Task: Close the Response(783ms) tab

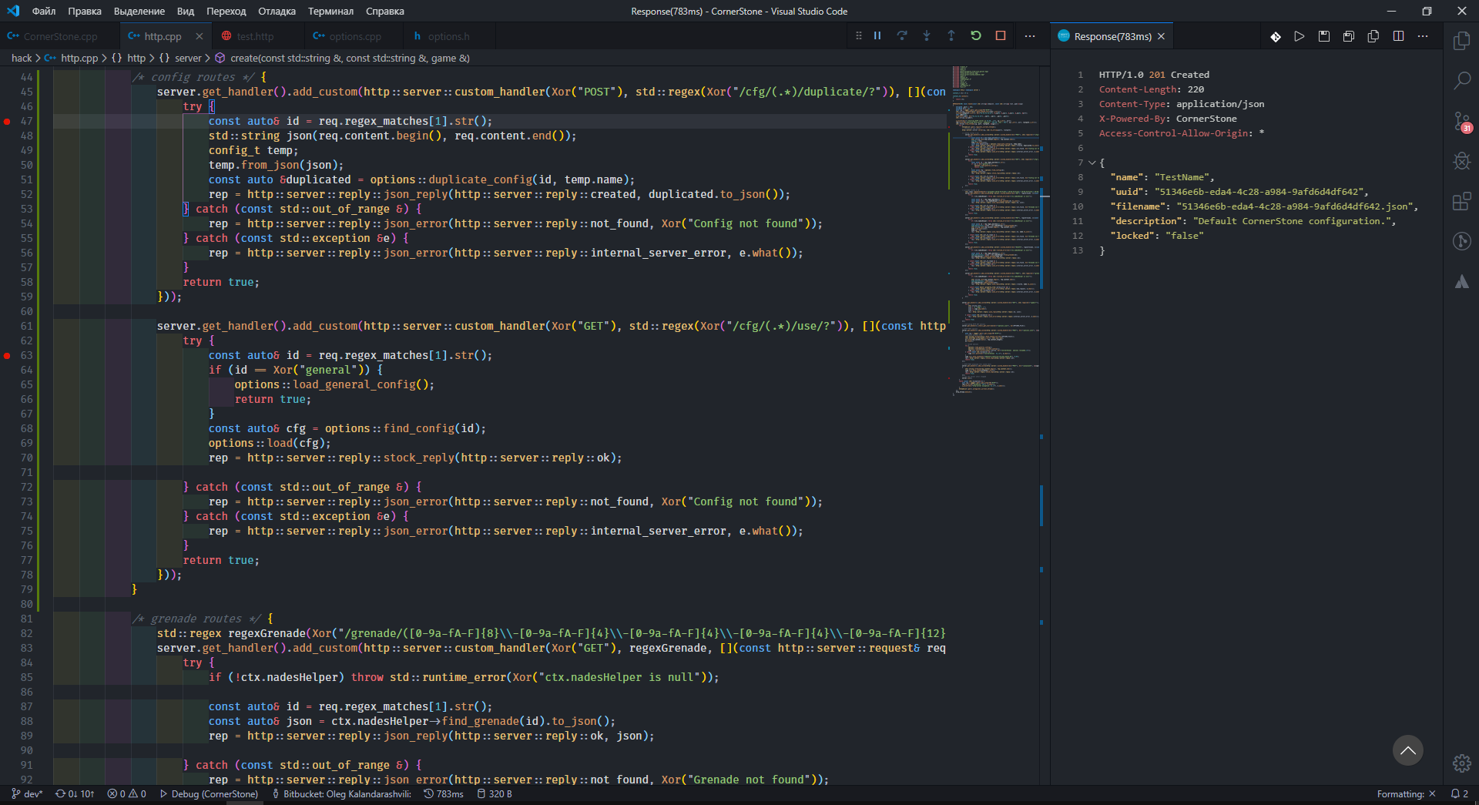Action: tap(1161, 36)
